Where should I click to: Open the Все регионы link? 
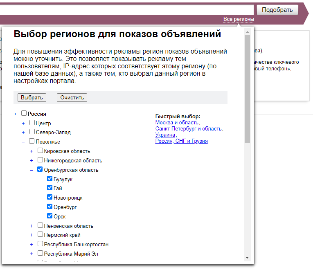pos(239,20)
